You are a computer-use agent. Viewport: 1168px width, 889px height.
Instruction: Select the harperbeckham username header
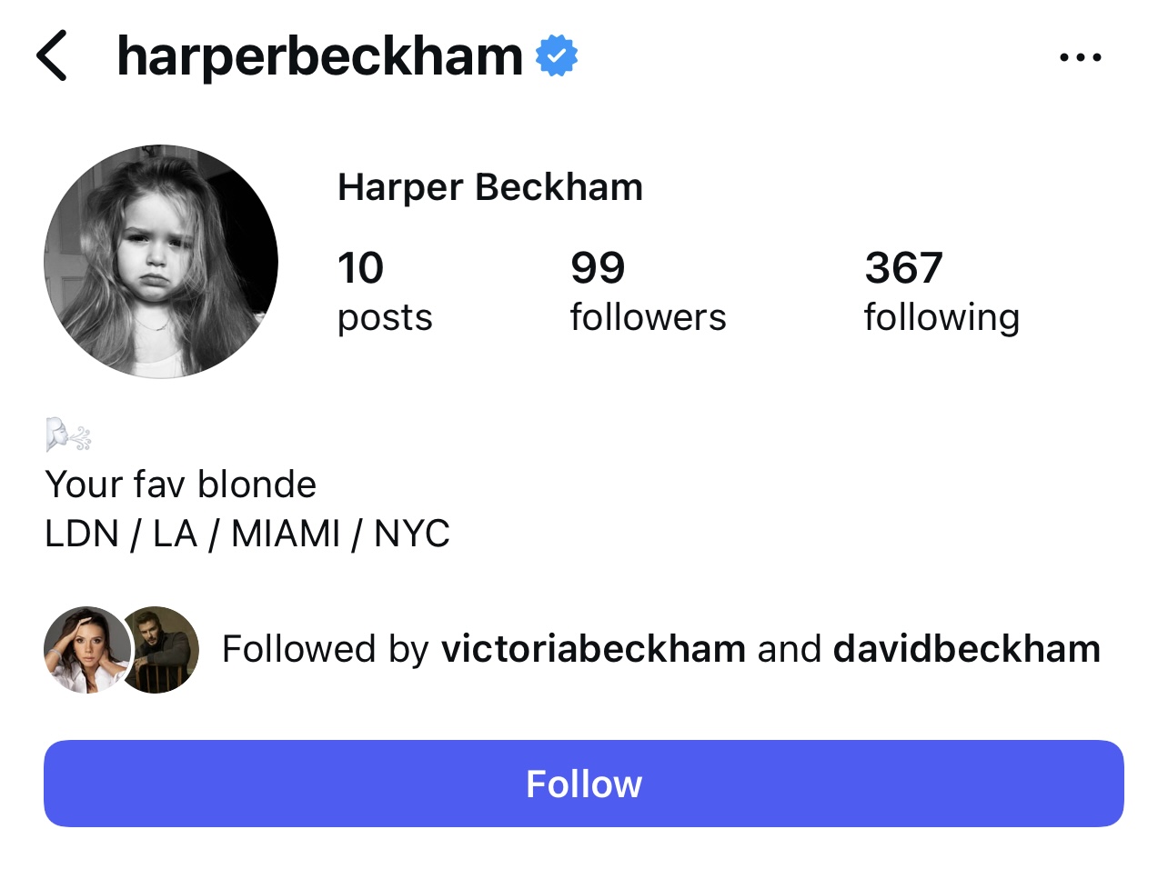[320, 56]
